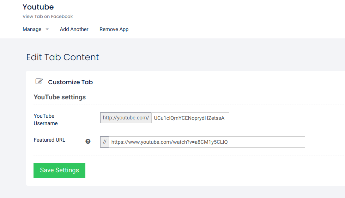The width and height of the screenshot is (345, 198).
Task: Click the Featured URL field label
Action: click(x=49, y=140)
